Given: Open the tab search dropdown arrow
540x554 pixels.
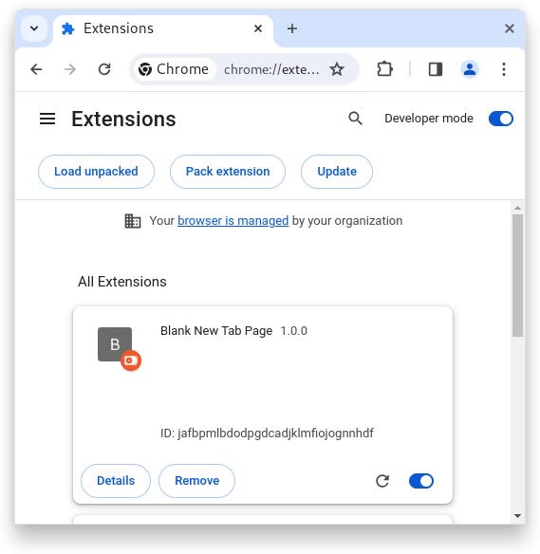Looking at the screenshot, I should click(x=34, y=28).
